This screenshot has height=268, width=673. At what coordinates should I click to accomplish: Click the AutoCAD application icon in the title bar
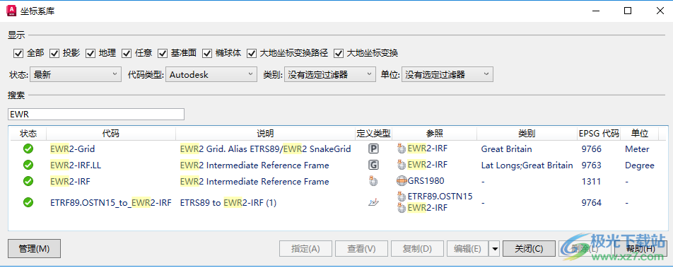click(x=12, y=11)
